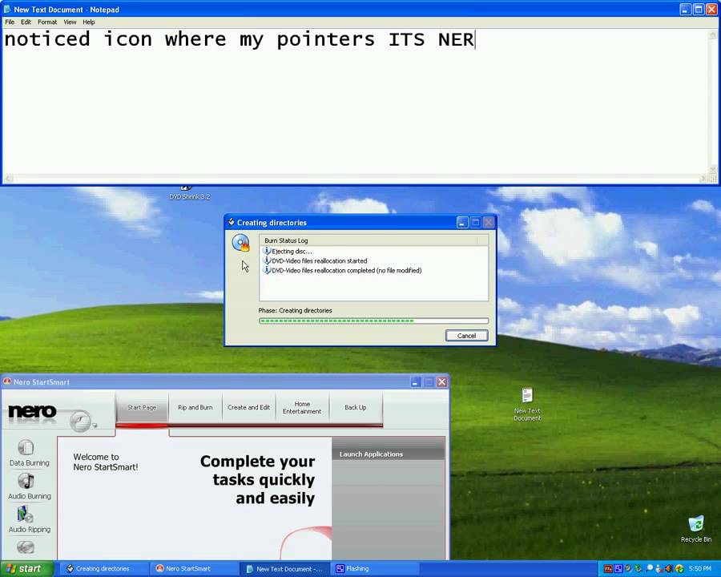This screenshot has height=577, width=721.
Task: Click the orange VLC-like cone tray icon
Action: click(670, 569)
